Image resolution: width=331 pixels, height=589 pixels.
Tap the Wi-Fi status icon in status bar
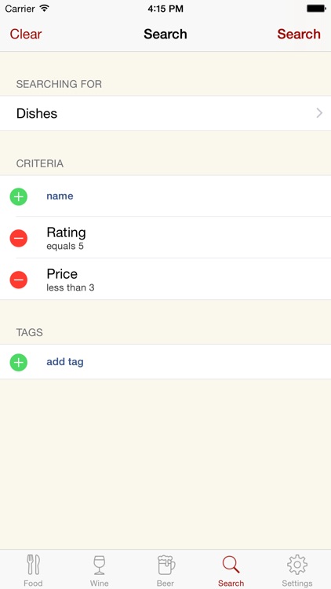[45, 9]
